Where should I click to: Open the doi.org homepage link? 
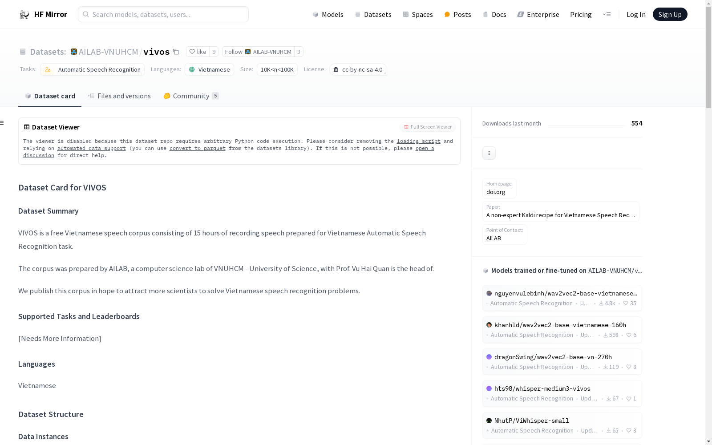[499, 188]
